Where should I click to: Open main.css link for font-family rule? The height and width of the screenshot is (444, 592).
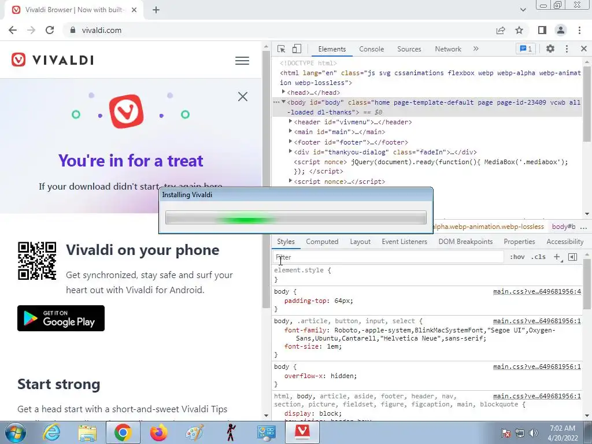(537, 321)
